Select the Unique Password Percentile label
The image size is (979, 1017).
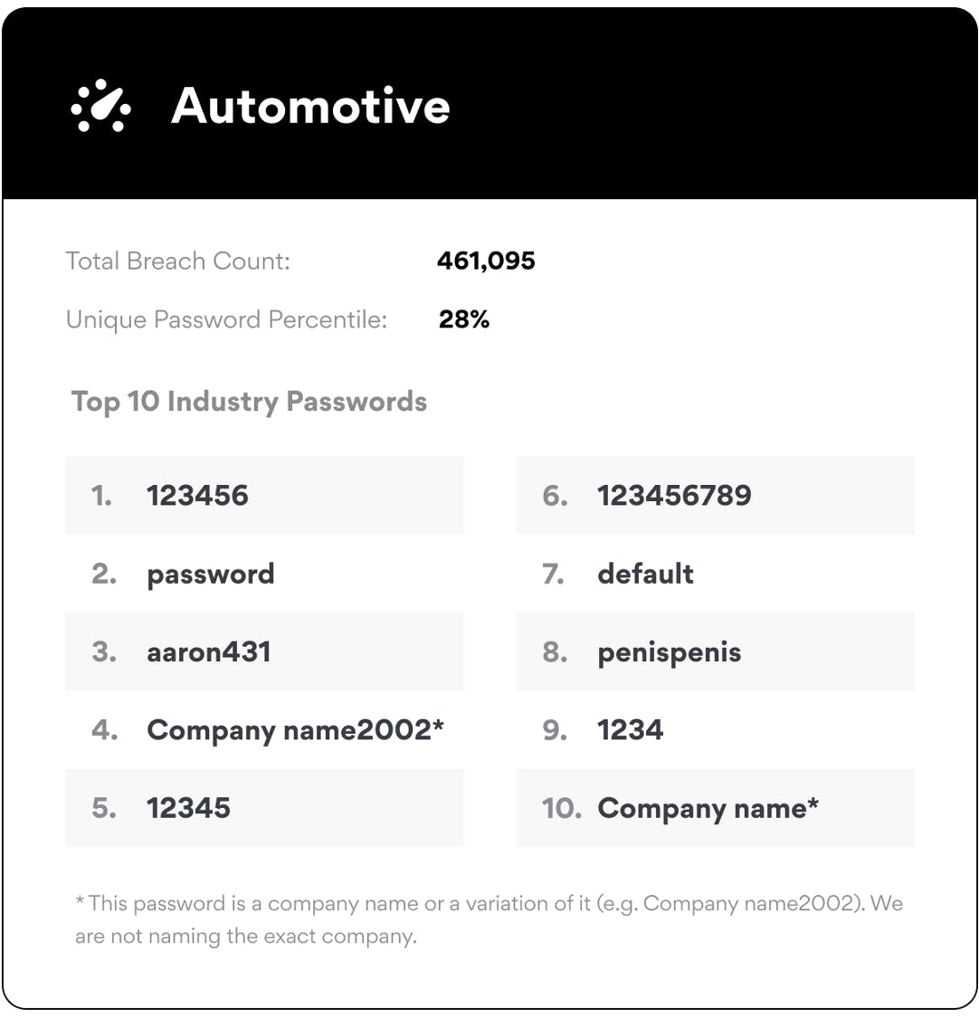(226, 319)
